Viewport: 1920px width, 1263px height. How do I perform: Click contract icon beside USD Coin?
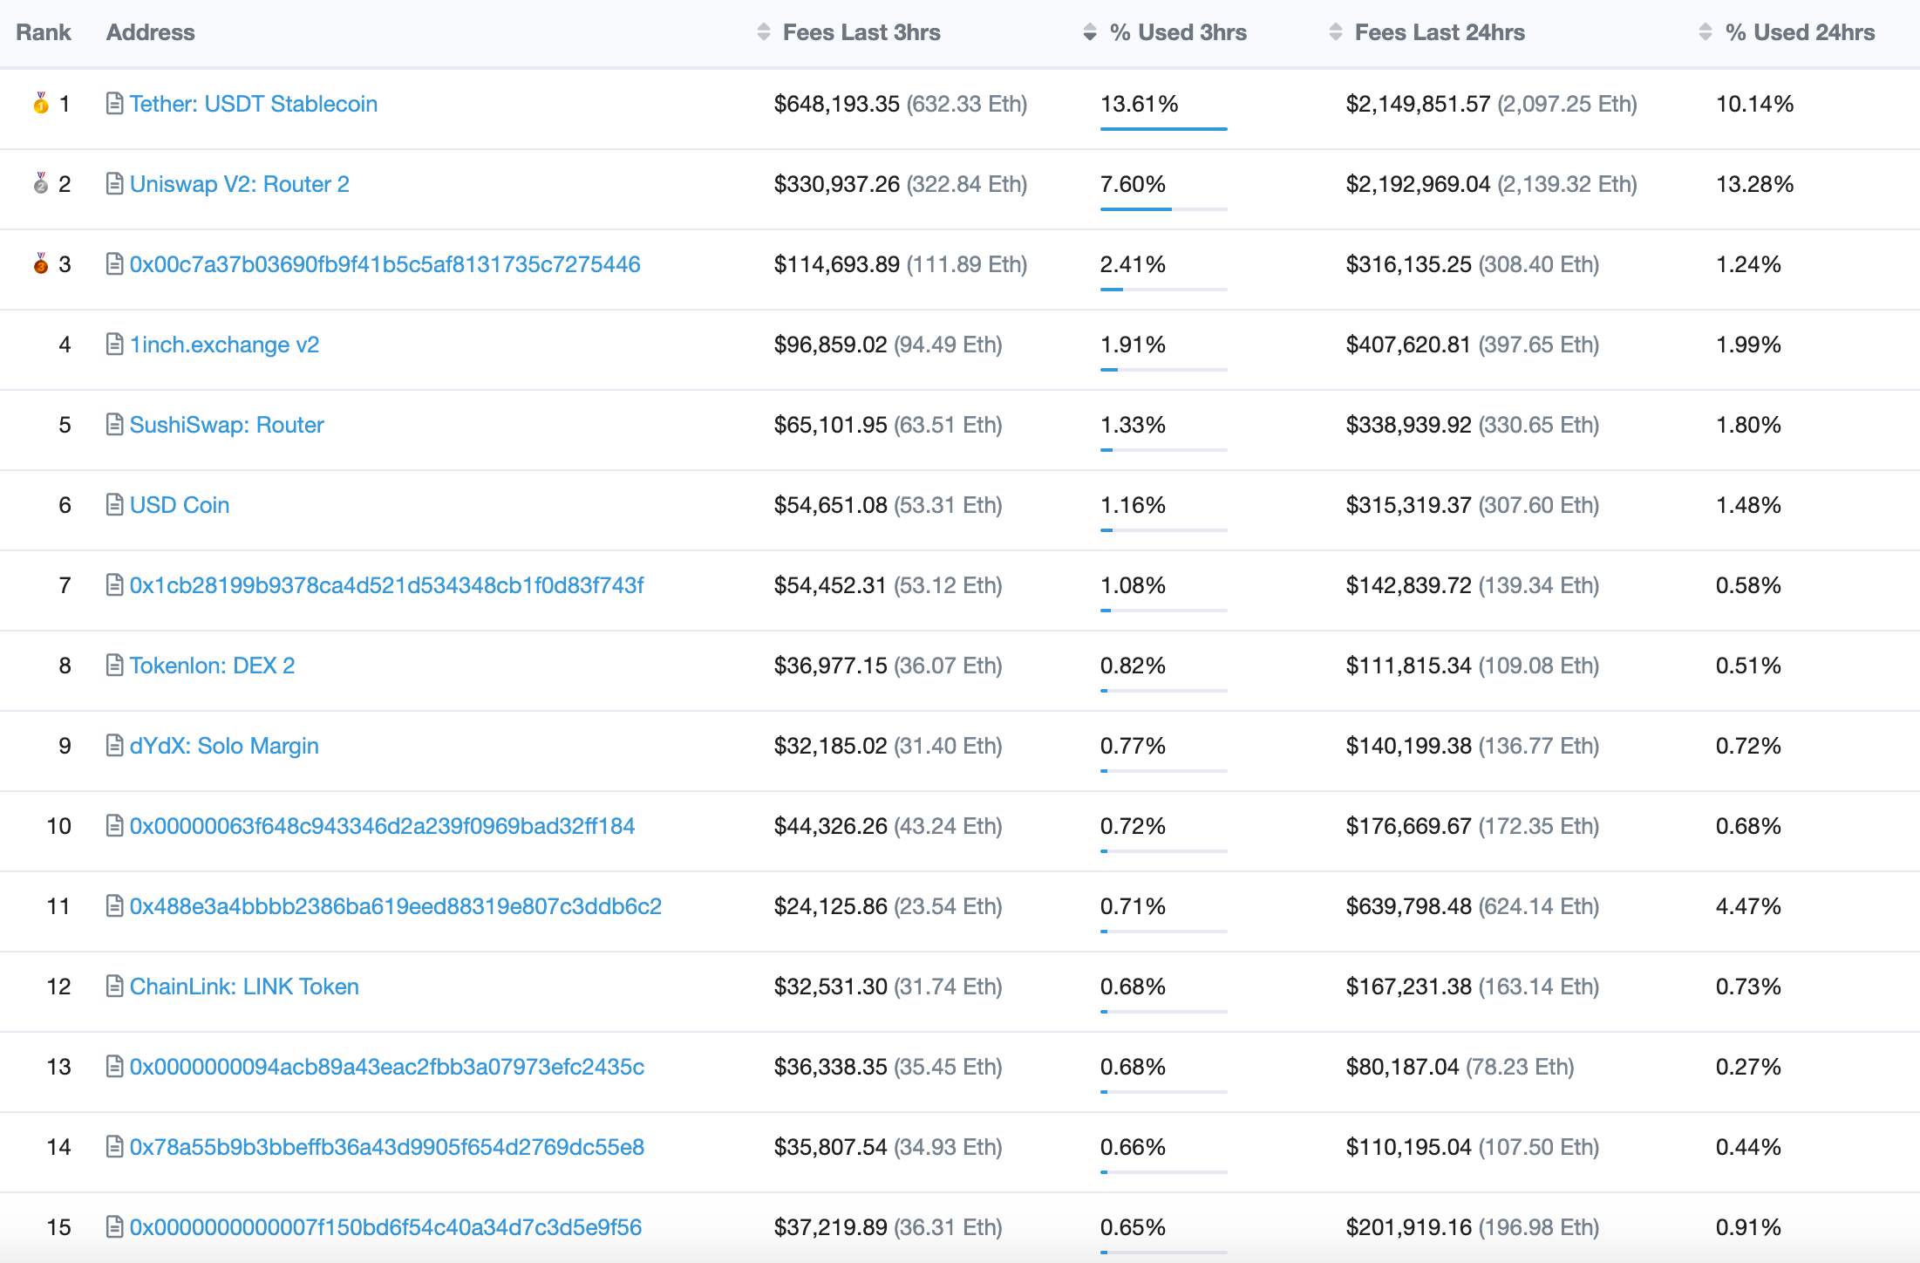click(114, 505)
